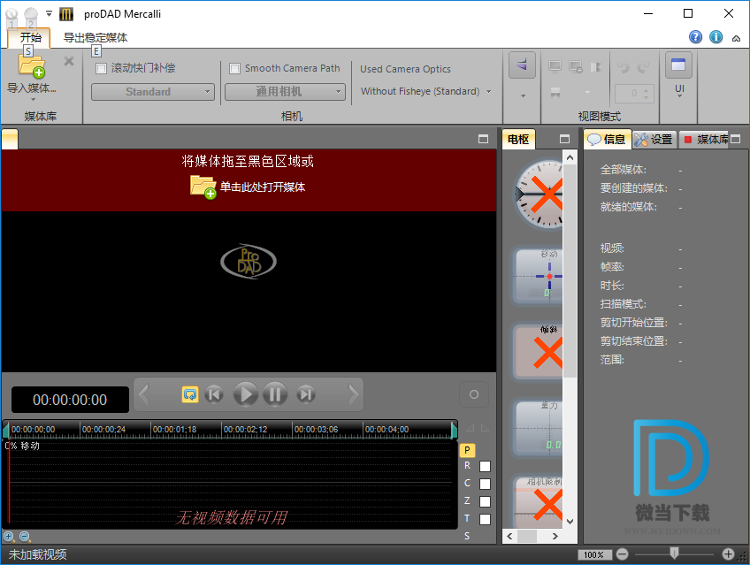750x565 pixels.
Task: Click the 移动 crosshair gauge thumbnail
Action: pos(538,276)
